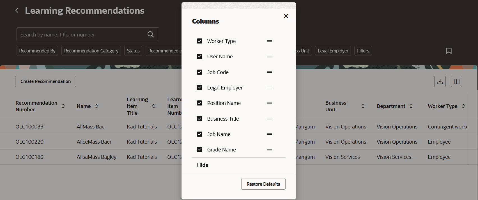Open the columns layout icon

pos(456,81)
